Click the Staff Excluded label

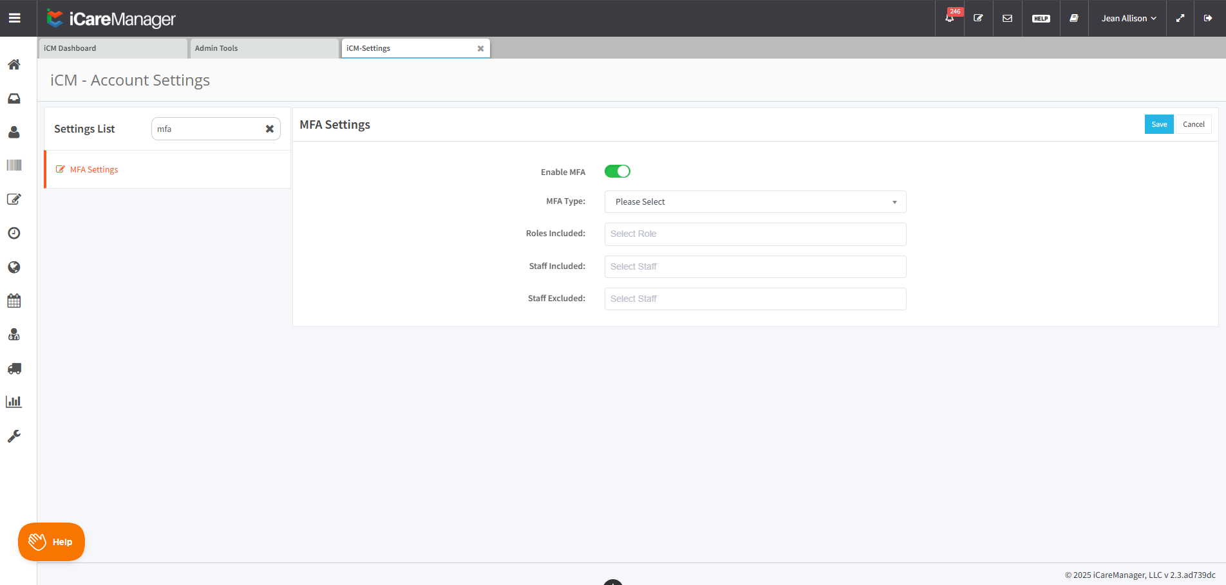(556, 298)
